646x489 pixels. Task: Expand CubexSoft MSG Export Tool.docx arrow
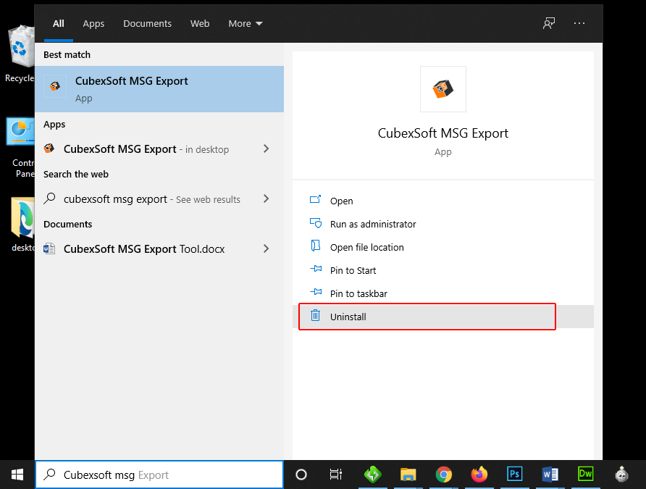pos(266,249)
